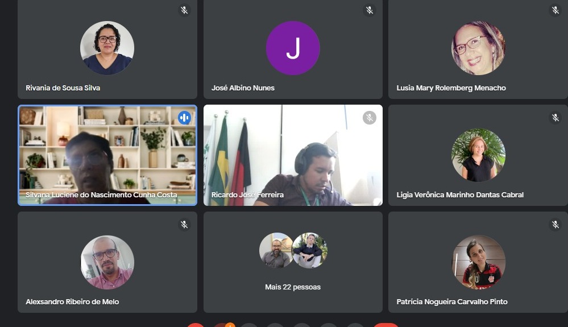Click muted mic icon on Ricardo José Ferreira's video

[370, 118]
